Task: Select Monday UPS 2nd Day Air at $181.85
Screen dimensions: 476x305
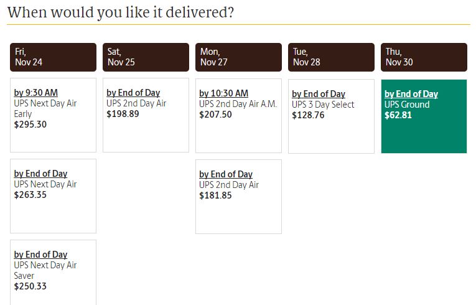Action: 238,196
